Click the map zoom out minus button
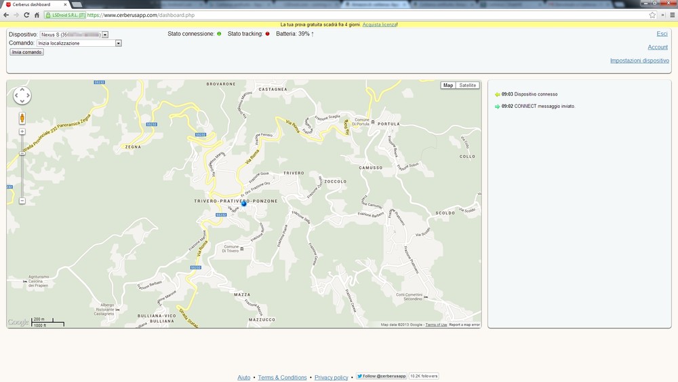 coord(22,201)
